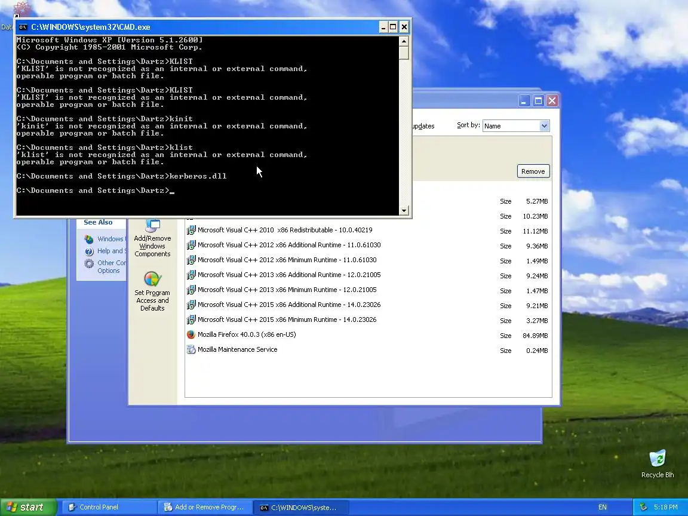The width and height of the screenshot is (688, 516).
Task: Close the CMD window
Action: click(404, 27)
